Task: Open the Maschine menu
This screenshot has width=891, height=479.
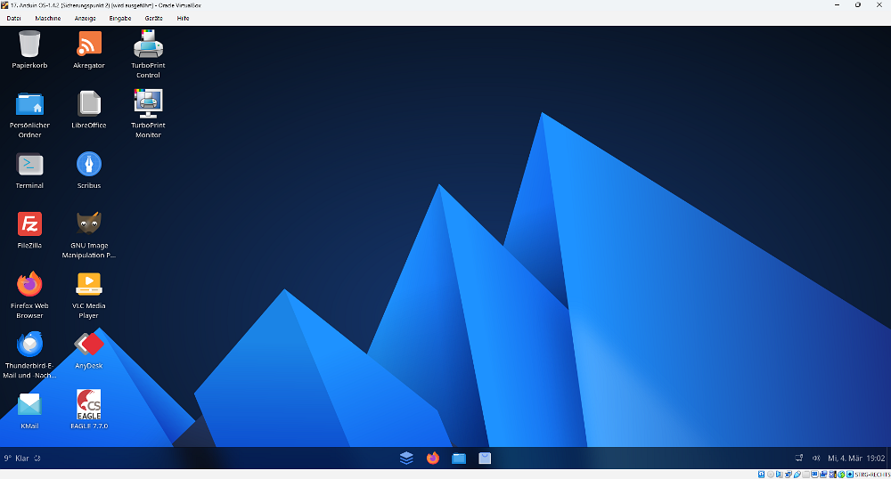Action: [x=48, y=18]
